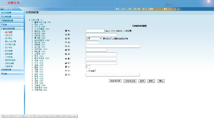The image size is (214, 118).
Task: Collapse the 基本资料设置 sidebar menu
Action: [12, 29]
